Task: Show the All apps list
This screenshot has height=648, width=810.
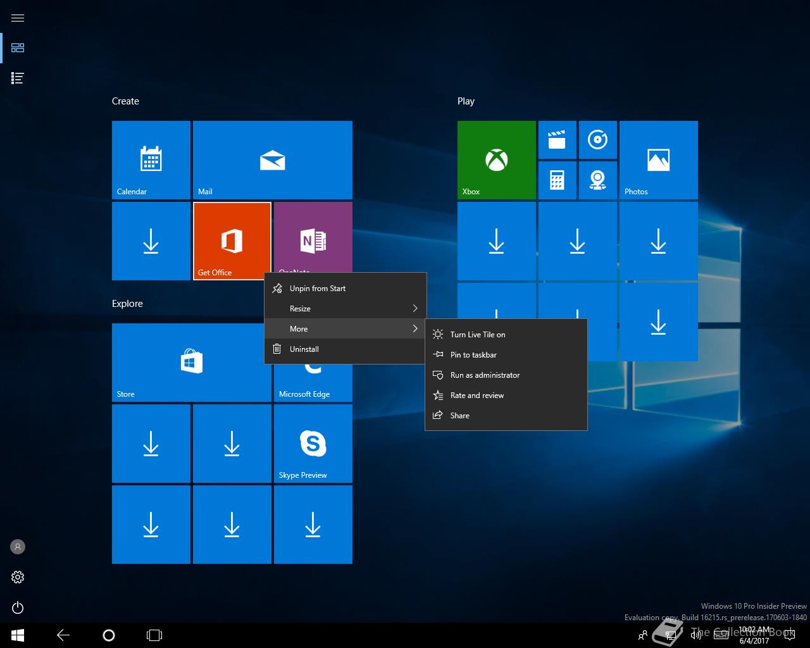Action: pos(18,78)
